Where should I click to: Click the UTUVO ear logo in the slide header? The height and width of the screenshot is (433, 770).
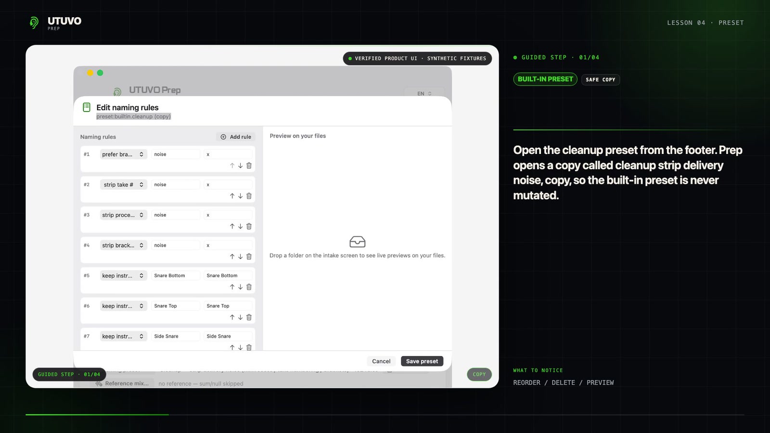coord(34,23)
